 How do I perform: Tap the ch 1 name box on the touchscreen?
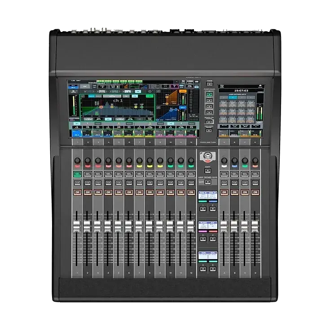(77, 133)
